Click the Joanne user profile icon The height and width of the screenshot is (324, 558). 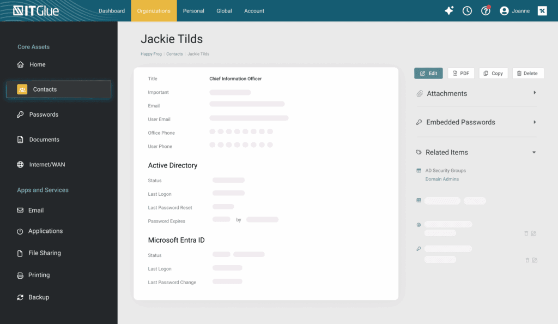pyautogui.click(x=504, y=11)
